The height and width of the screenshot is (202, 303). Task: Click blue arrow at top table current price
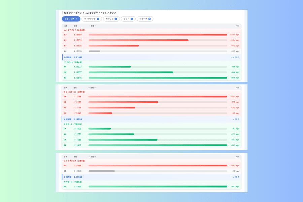point(65,58)
